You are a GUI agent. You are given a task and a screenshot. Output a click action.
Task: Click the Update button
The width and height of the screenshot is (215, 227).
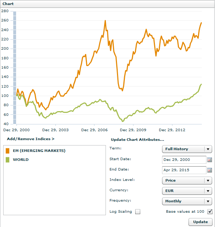pyautogui.click(x=200, y=222)
